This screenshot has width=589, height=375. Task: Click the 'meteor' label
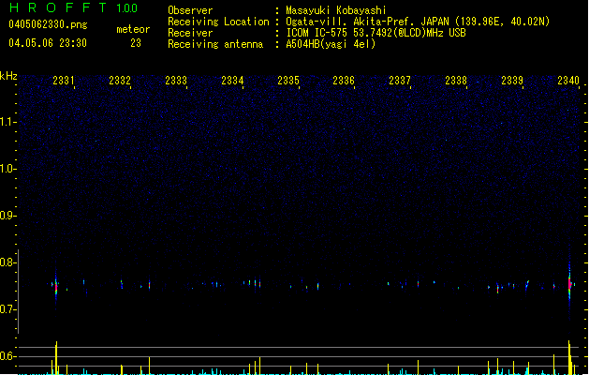[x=133, y=29]
